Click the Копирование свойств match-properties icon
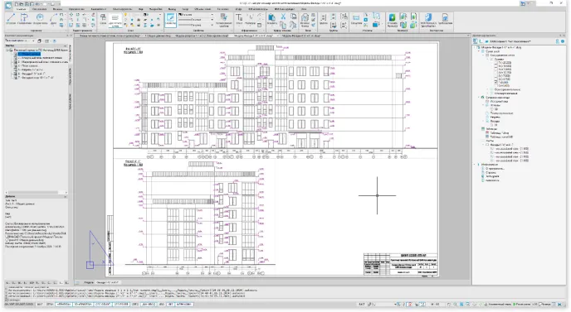 tap(223, 20)
